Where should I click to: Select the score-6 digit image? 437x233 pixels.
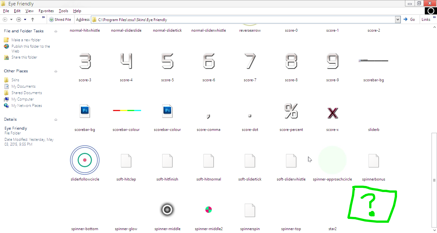coord(209,61)
